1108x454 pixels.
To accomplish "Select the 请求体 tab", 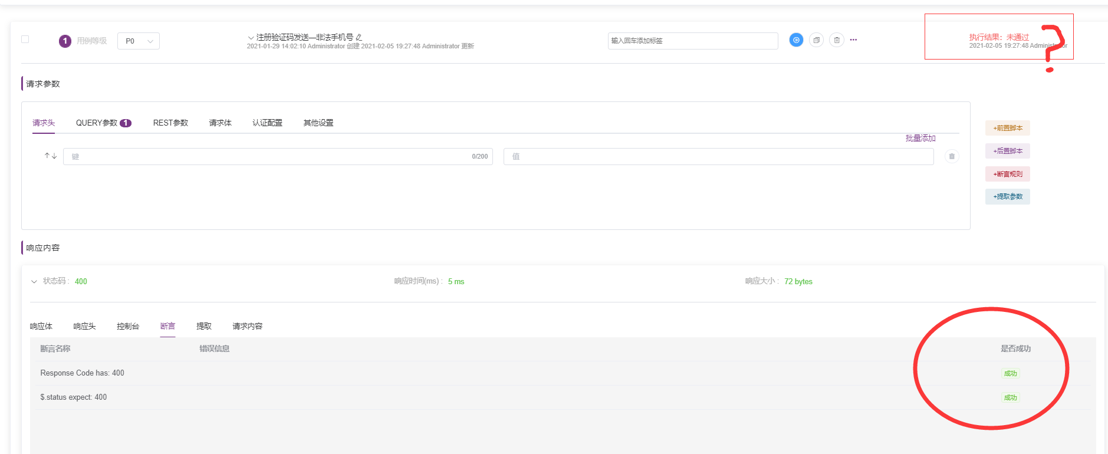I will point(220,123).
